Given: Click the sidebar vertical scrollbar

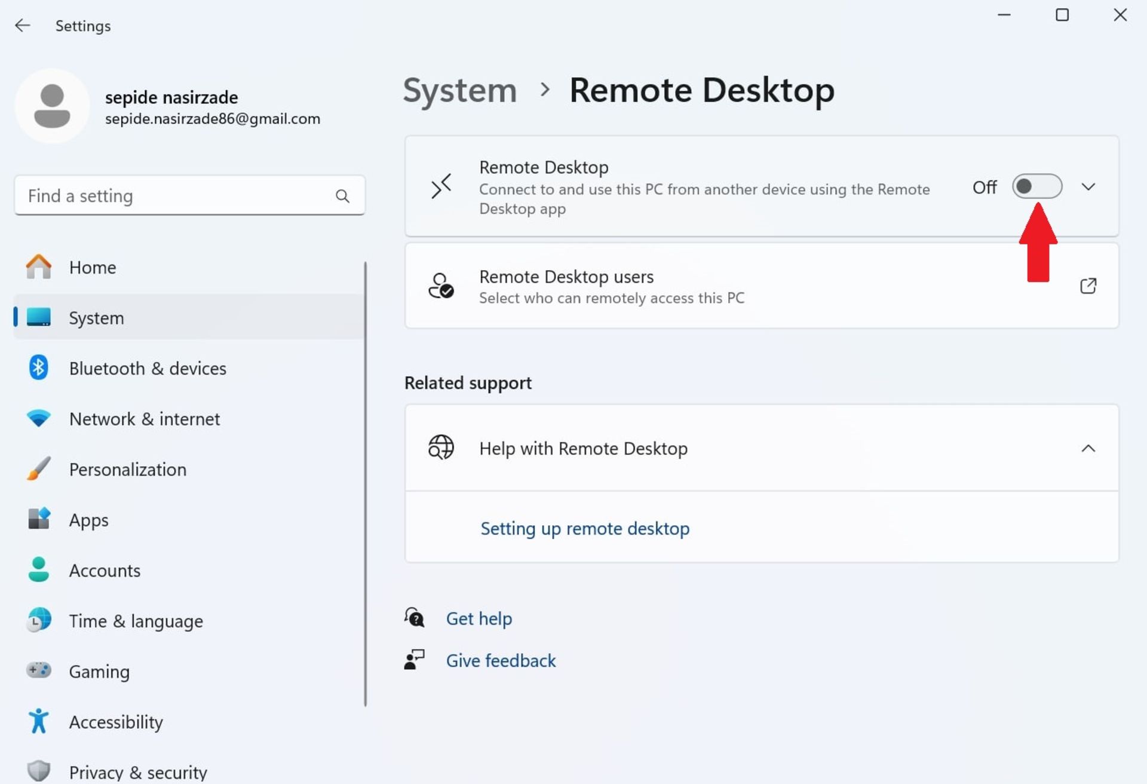Looking at the screenshot, I should 365,484.
